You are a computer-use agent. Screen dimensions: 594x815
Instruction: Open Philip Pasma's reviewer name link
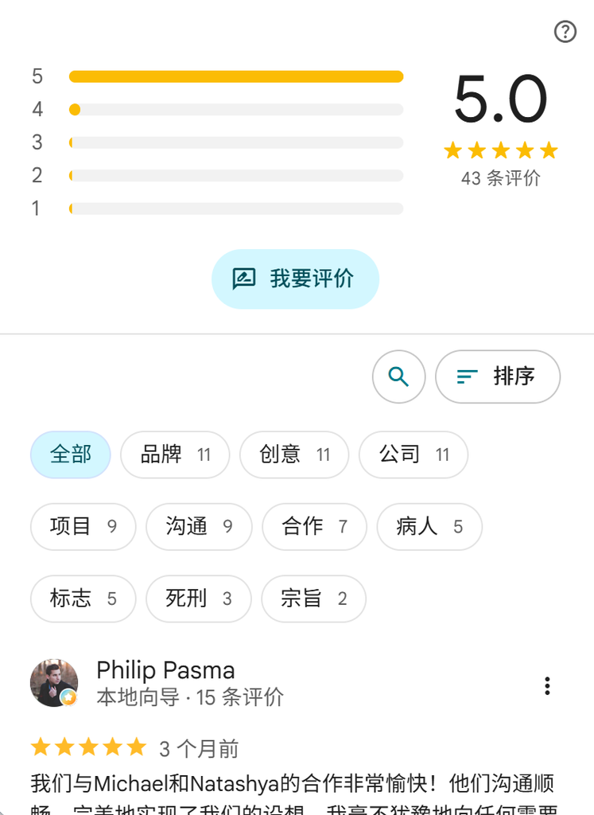[165, 670]
